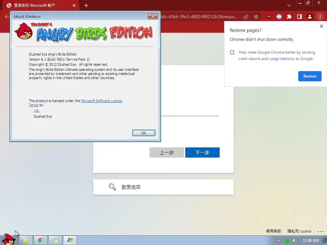This screenshot has height=245, width=327.
Task: Open the uBlock Origin extension icon
Action: (269, 17)
